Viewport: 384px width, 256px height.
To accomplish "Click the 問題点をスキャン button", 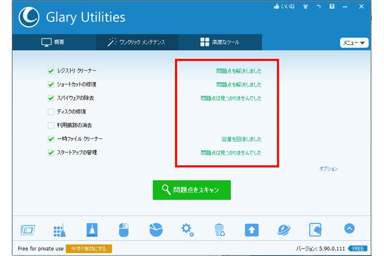I will pyautogui.click(x=192, y=190).
